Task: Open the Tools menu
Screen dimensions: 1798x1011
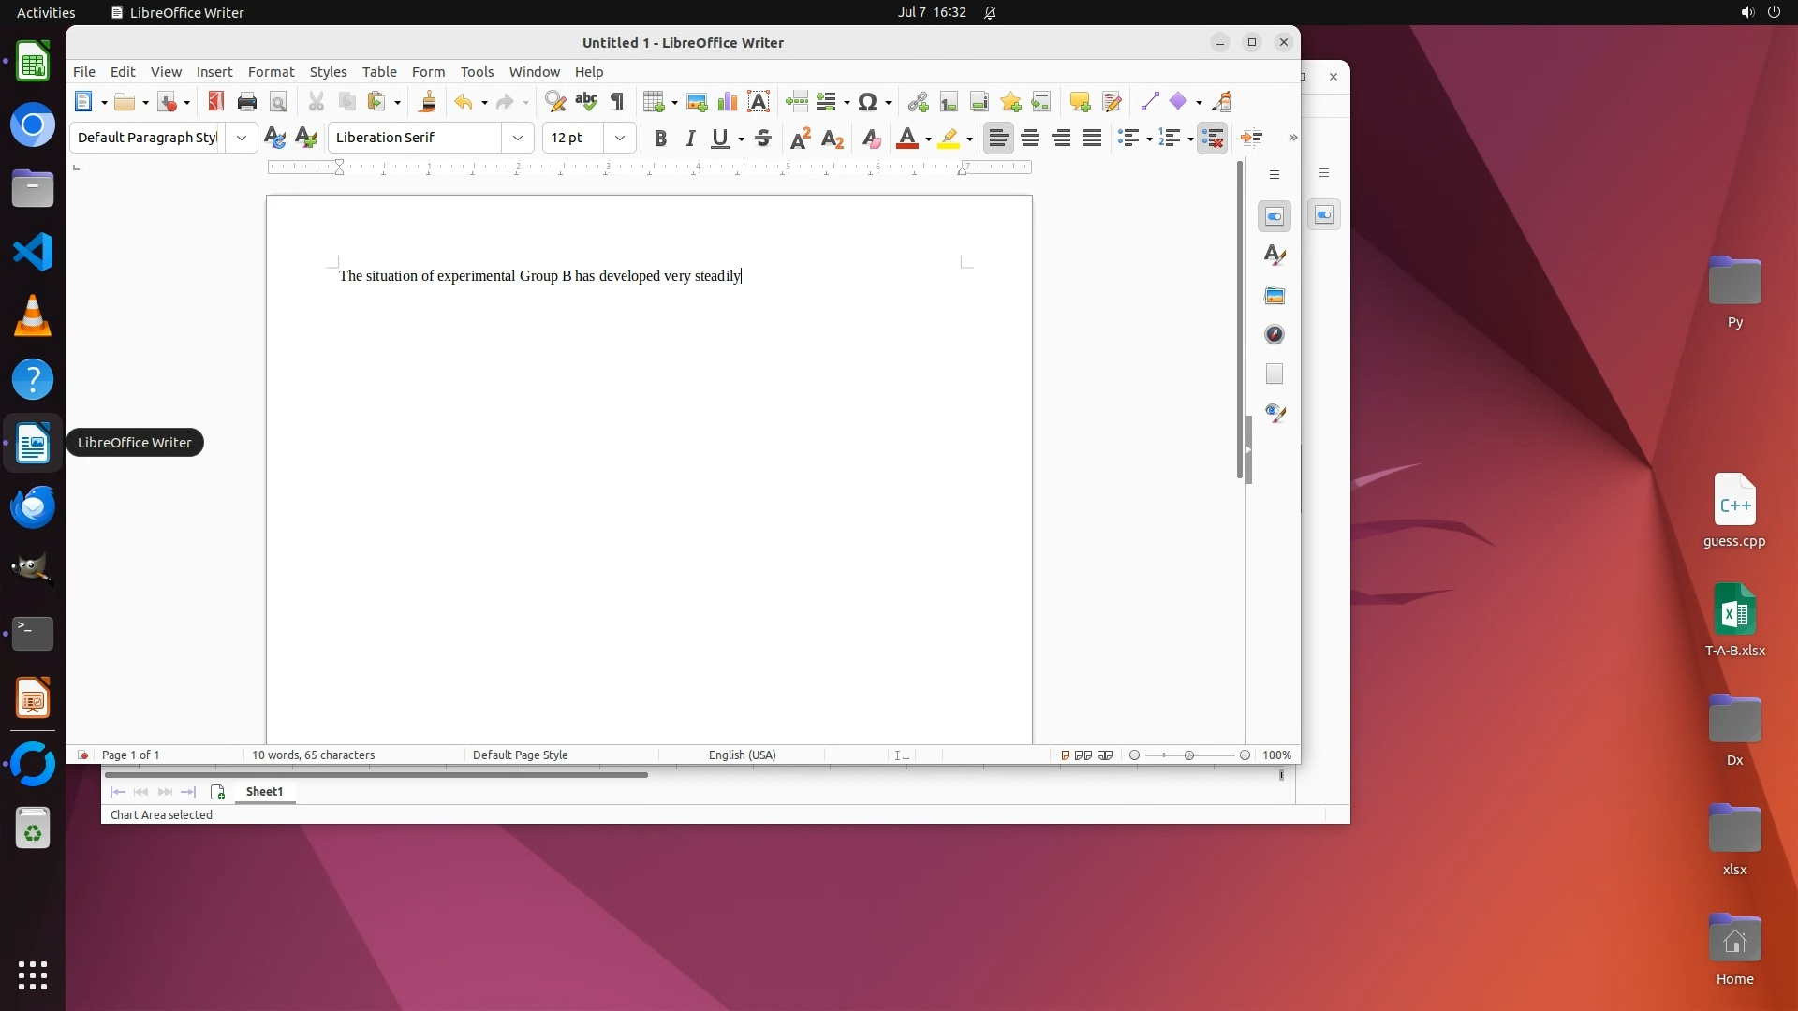Action: pos(477,72)
